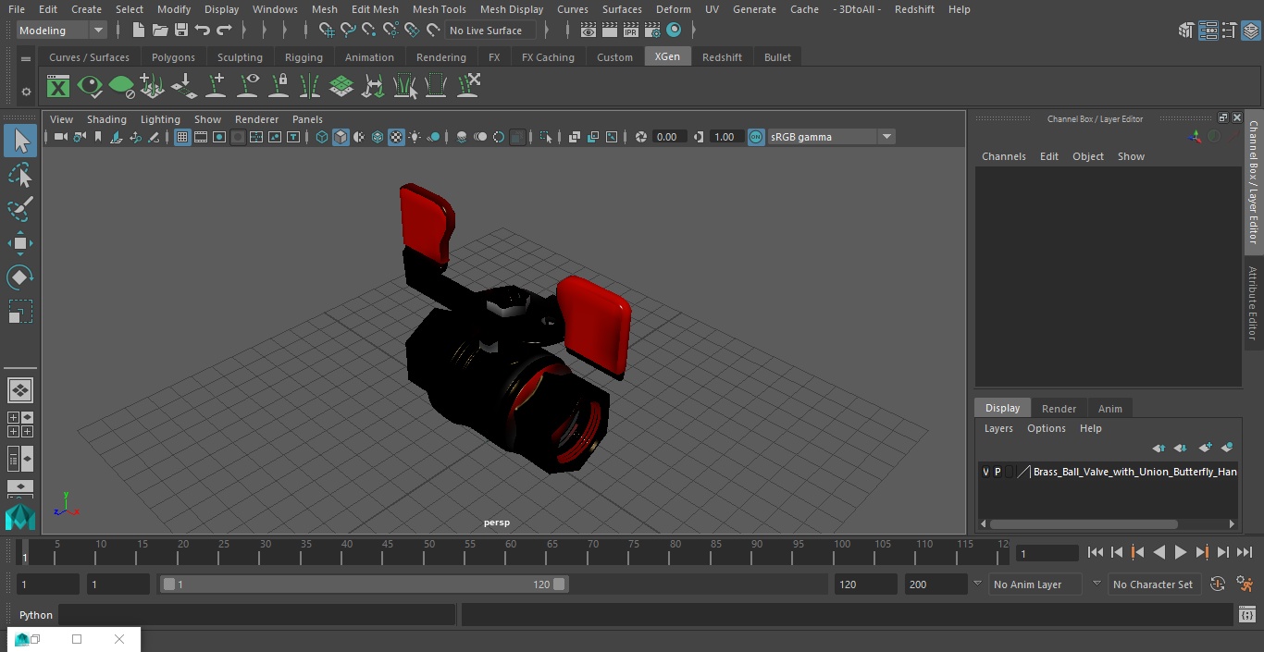Activate the Rotate tool
The height and width of the screenshot is (652, 1264).
click(x=20, y=277)
